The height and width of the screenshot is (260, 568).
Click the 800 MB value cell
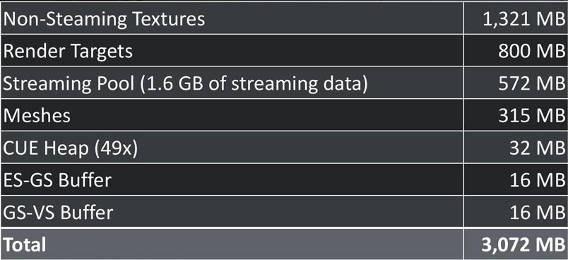pos(531,52)
